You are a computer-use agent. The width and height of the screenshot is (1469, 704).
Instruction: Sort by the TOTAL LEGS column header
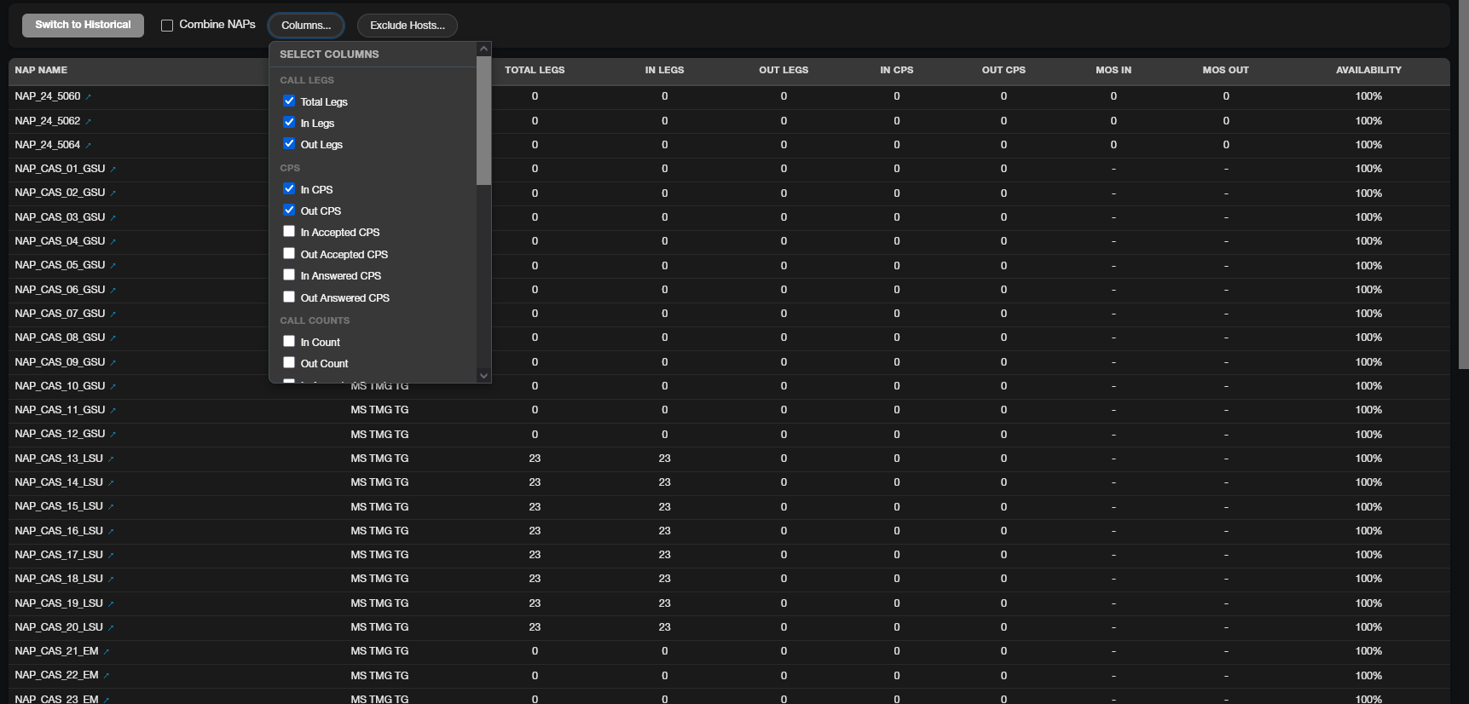point(535,70)
